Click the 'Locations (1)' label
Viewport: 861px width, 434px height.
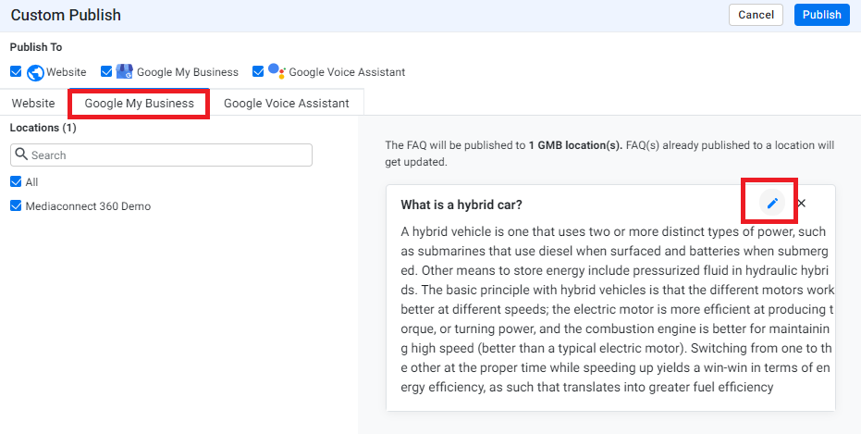(43, 128)
